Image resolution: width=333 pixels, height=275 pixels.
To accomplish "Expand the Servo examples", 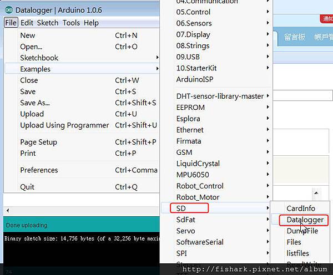I will pyautogui.click(x=216, y=231).
